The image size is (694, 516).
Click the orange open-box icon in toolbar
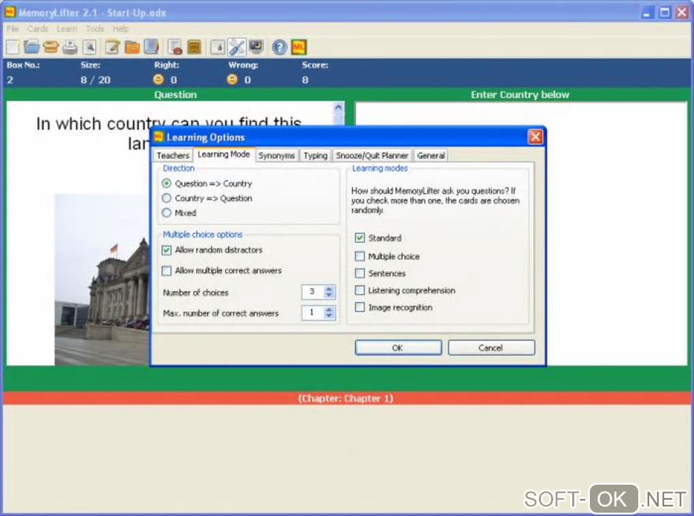coord(50,47)
